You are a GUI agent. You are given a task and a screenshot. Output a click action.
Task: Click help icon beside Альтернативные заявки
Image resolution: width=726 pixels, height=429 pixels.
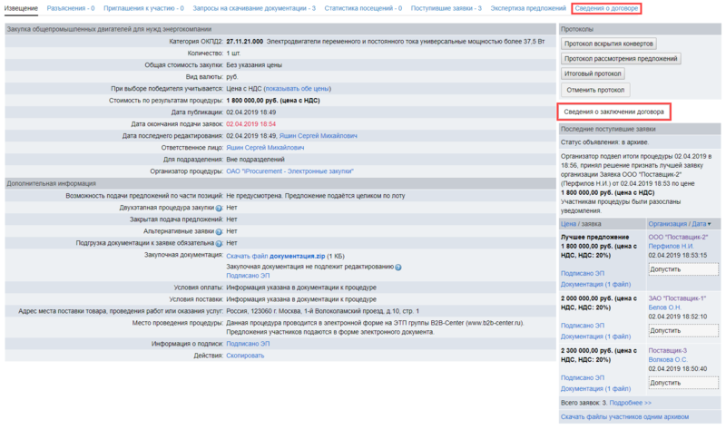click(219, 231)
